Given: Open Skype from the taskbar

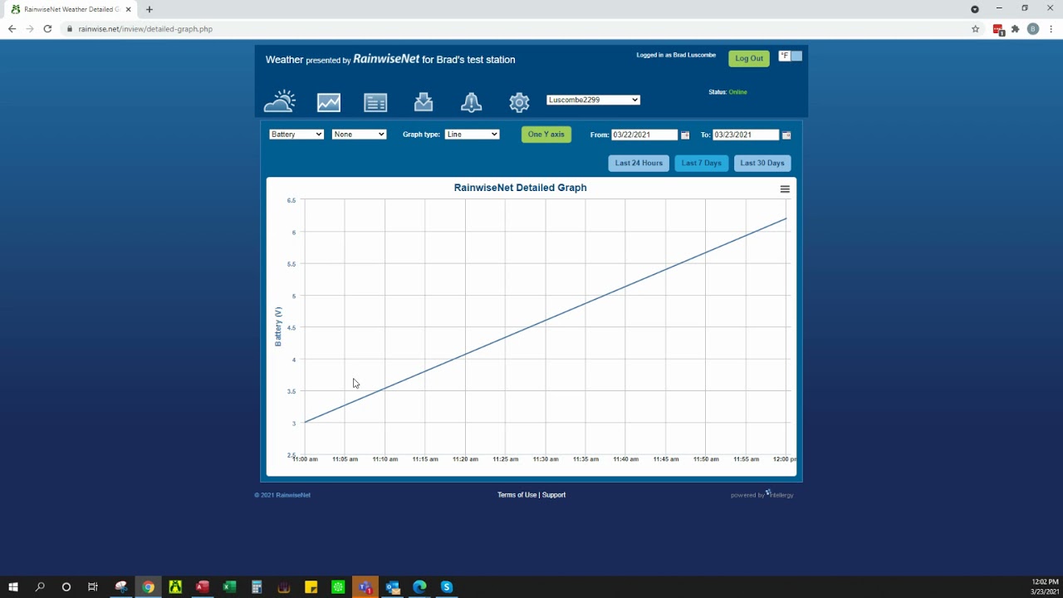Looking at the screenshot, I should click(x=447, y=587).
